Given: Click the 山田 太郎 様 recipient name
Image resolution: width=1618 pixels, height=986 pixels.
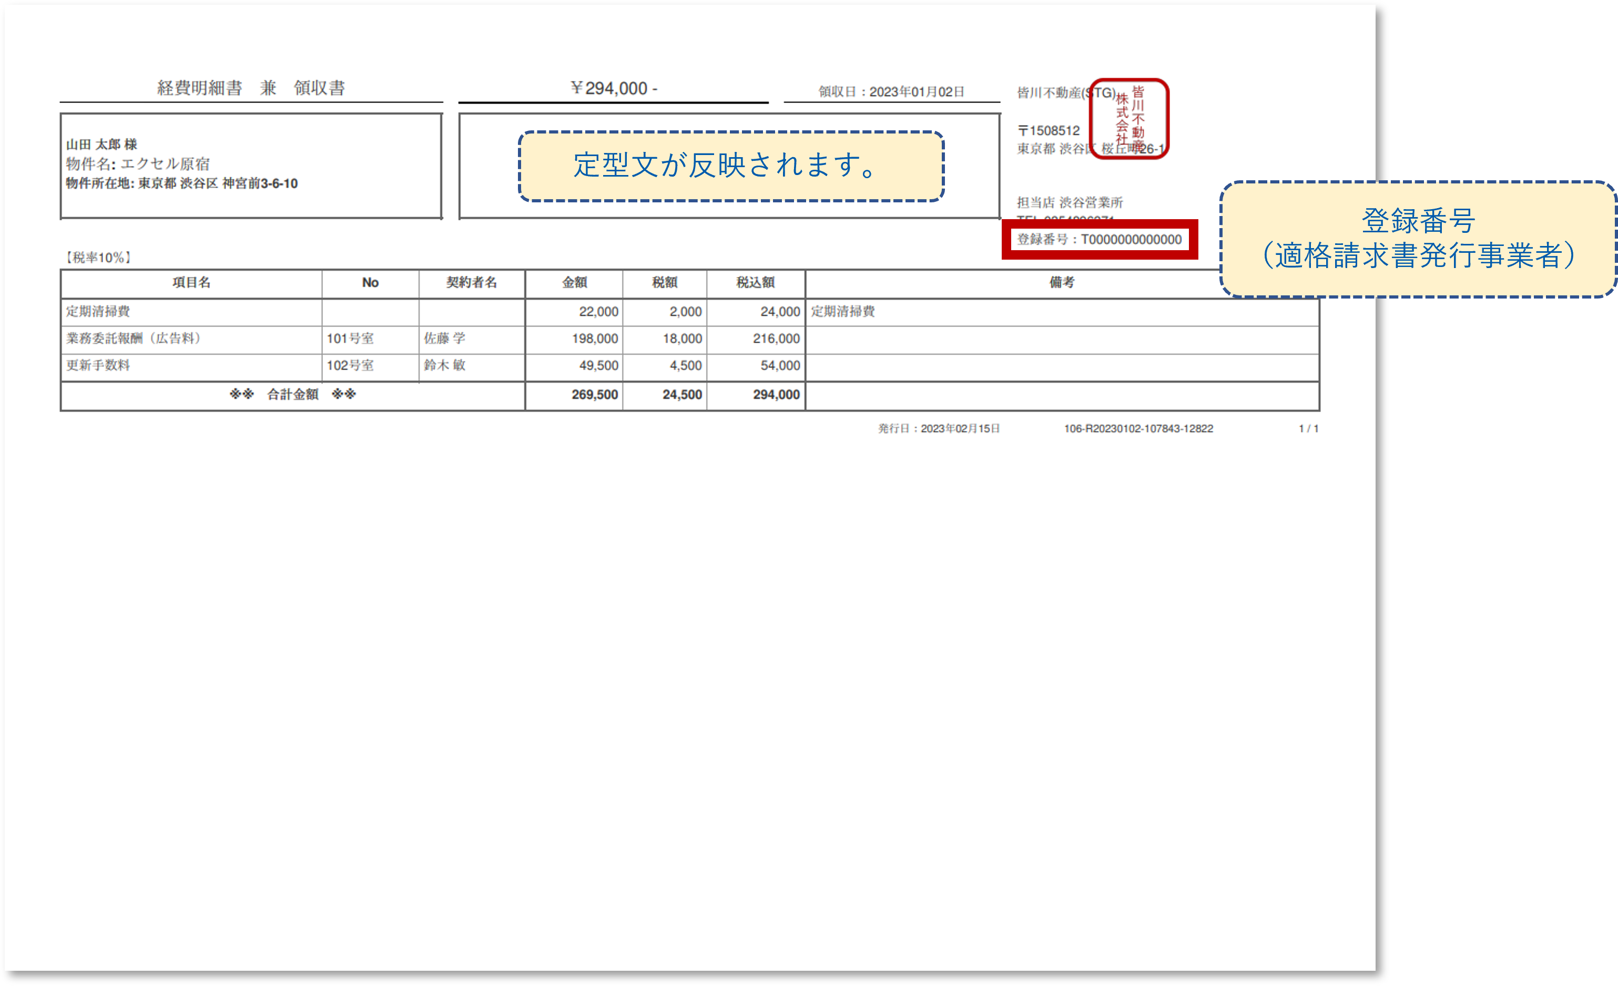Looking at the screenshot, I should point(102,145).
